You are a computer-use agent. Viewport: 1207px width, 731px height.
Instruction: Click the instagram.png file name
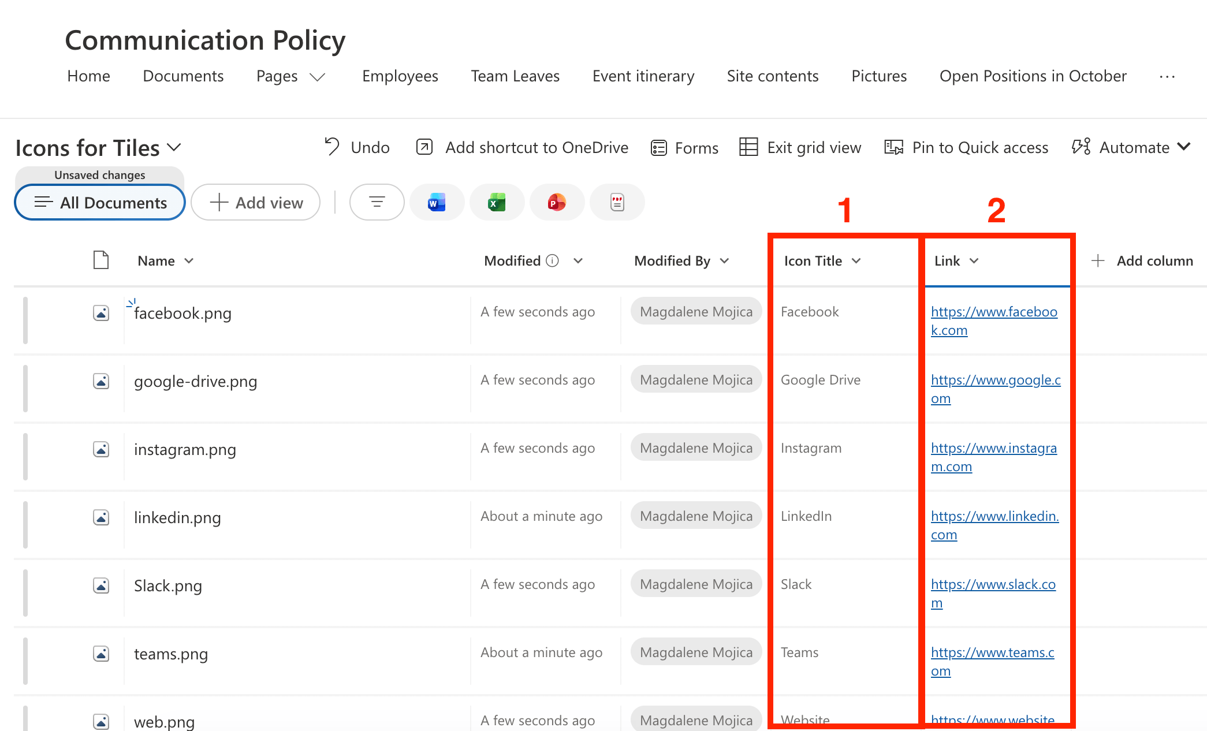point(185,450)
